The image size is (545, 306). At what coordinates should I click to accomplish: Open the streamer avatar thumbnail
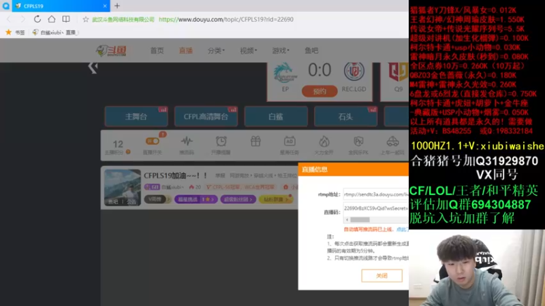tap(123, 188)
